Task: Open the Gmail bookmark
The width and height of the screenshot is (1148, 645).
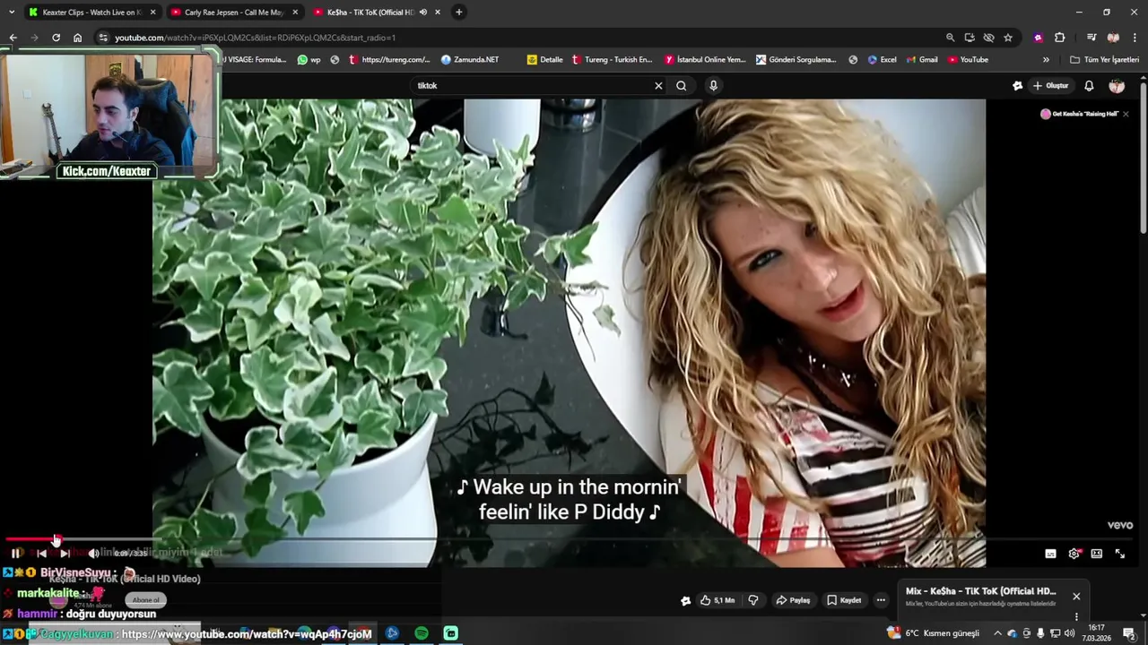Action: point(922,60)
